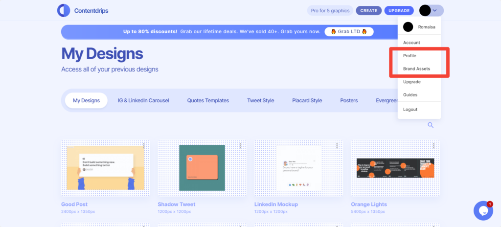Click the search magnifier icon
This screenshot has width=501, height=227.
point(431,125)
